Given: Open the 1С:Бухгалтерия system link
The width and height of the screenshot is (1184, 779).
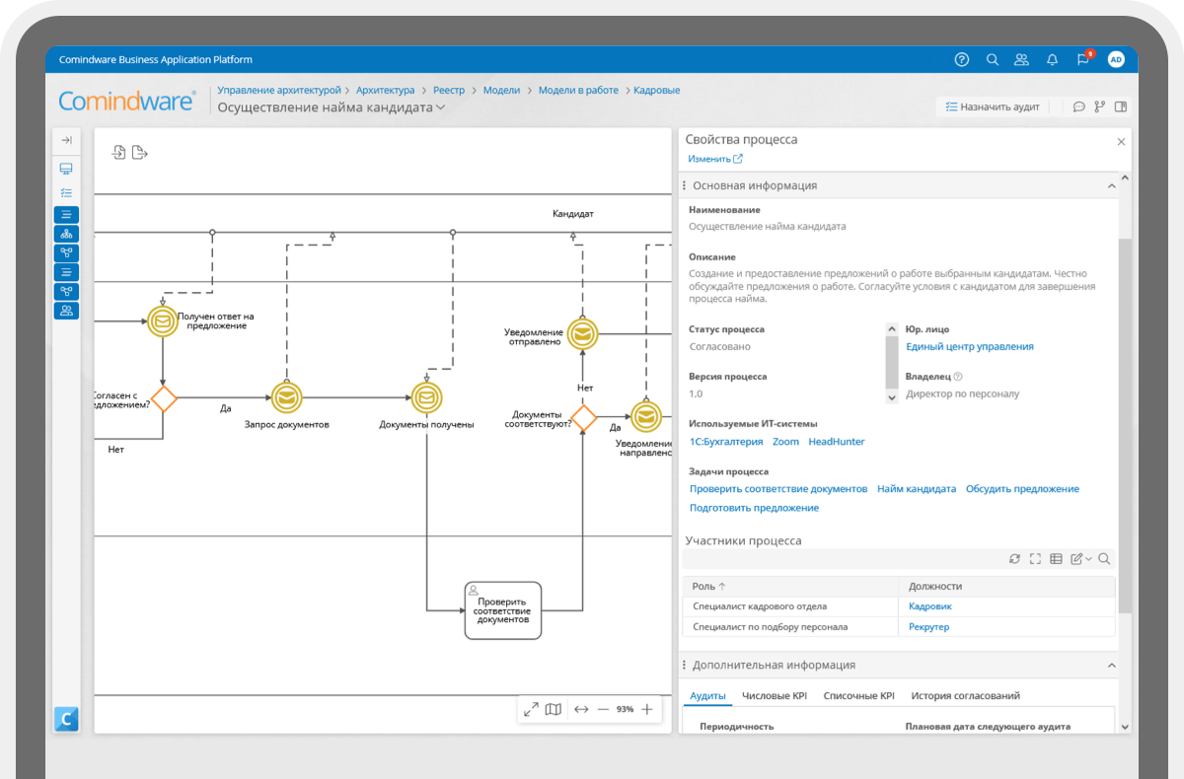Looking at the screenshot, I should tap(726, 442).
